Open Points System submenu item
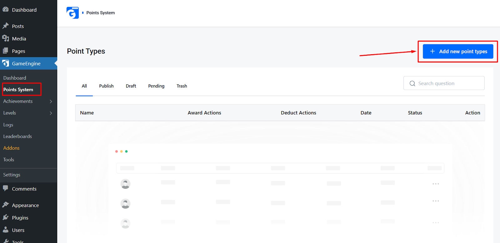The width and height of the screenshot is (500, 243). coord(18,89)
